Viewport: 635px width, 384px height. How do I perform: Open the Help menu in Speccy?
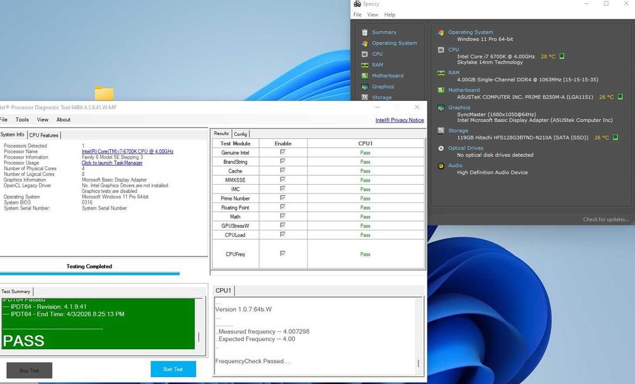pos(390,15)
